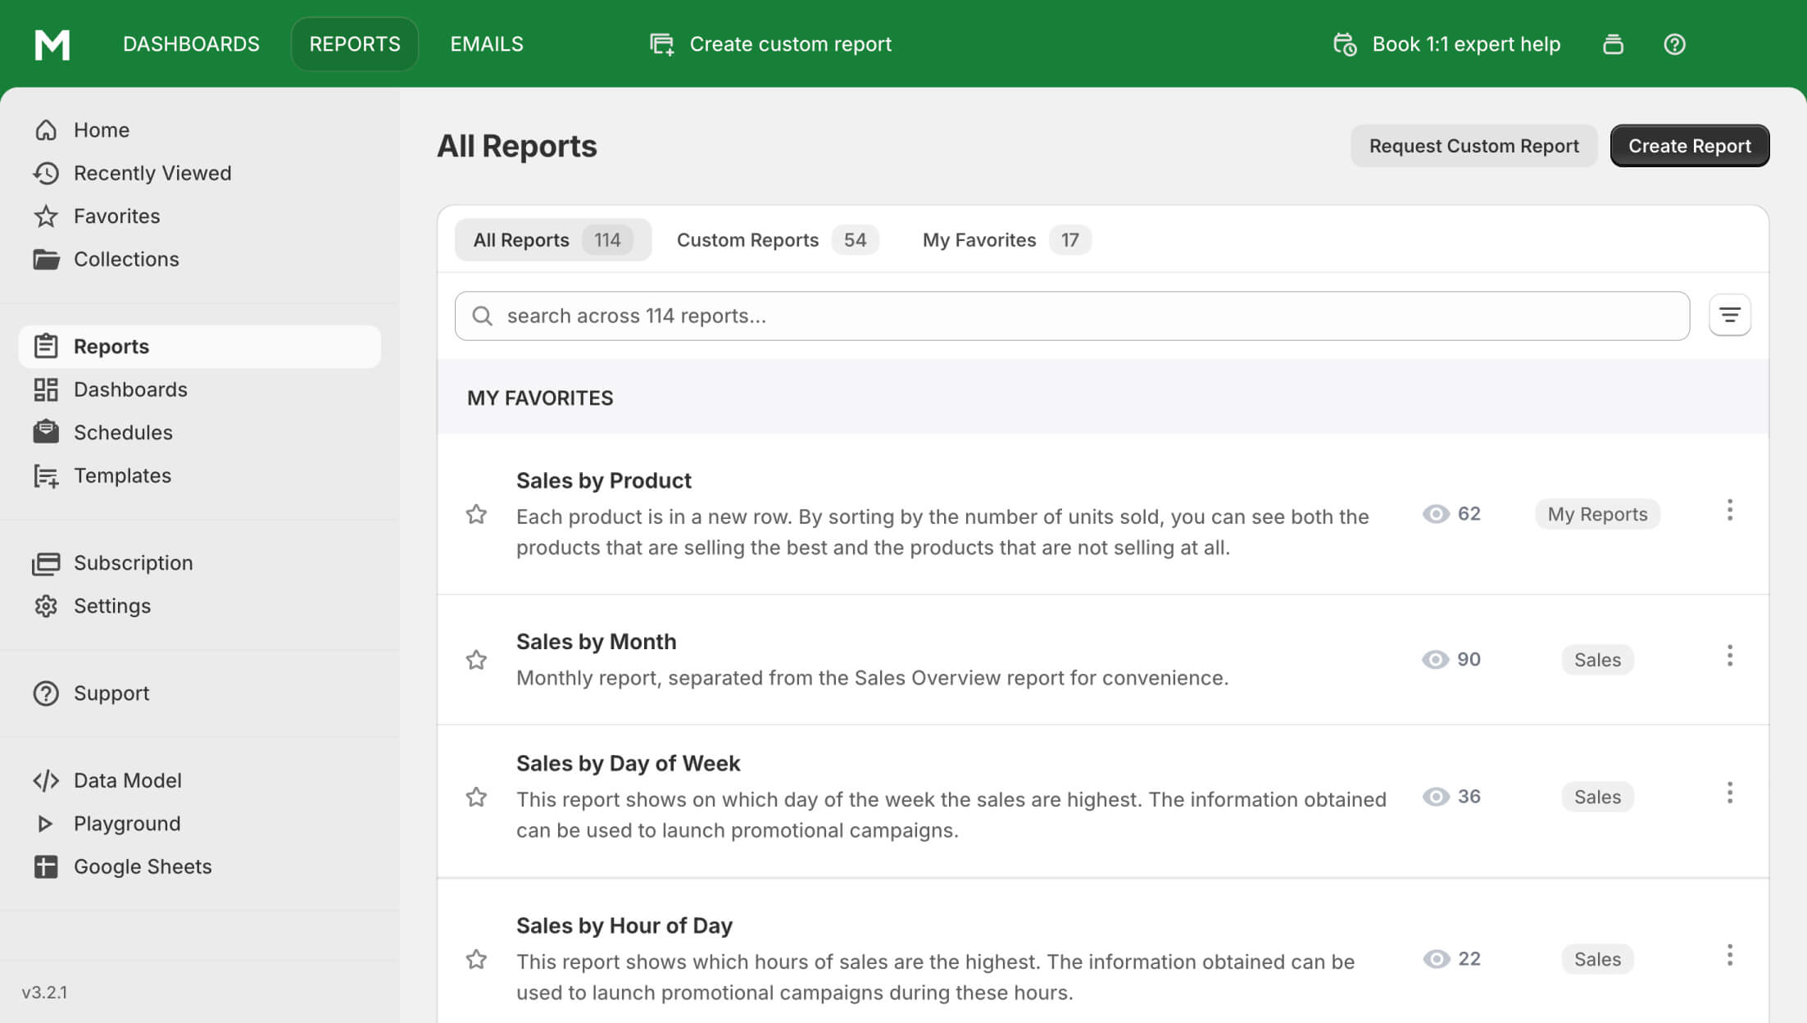This screenshot has width=1807, height=1023.
Task: Toggle favorite star for Sales by Day of Week
Action: [x=476, y=797]
